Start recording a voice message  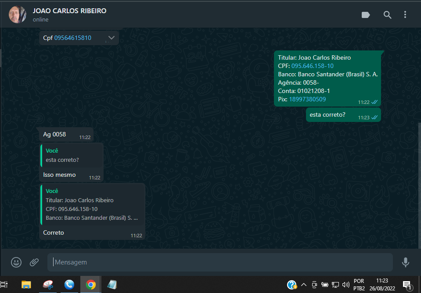pos(405,262)
